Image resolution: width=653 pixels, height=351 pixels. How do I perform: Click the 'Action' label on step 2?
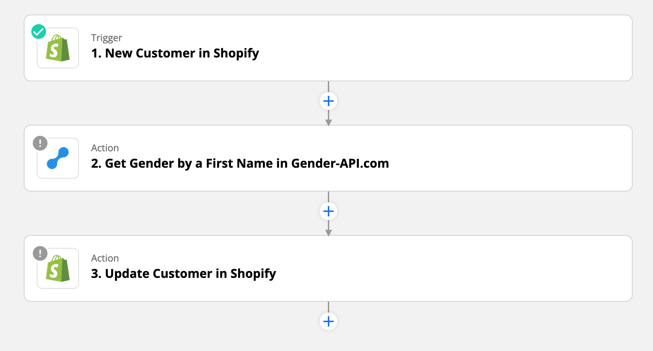(105, 148)
